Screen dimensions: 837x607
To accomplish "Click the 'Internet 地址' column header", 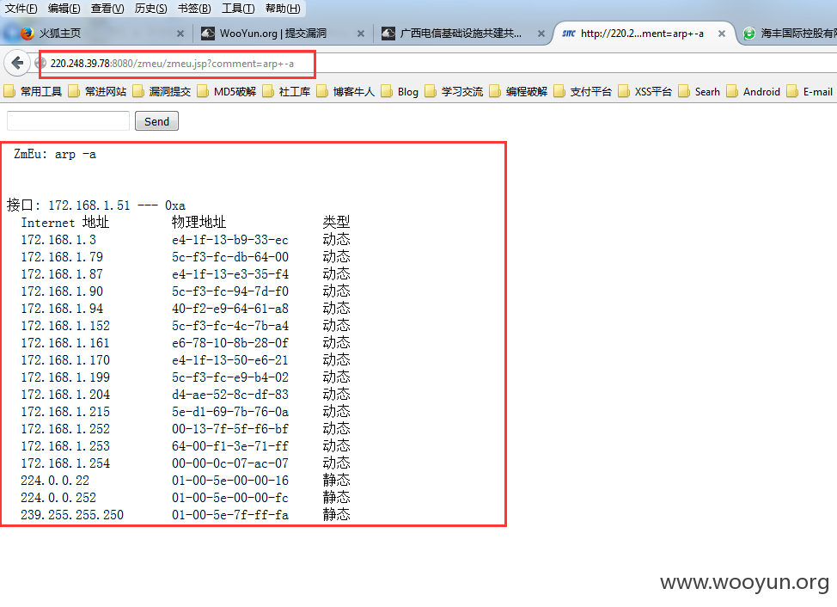I will 64,222.
